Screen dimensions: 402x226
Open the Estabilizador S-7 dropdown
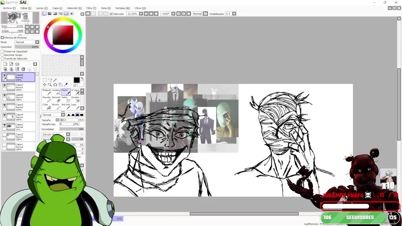tap(234, 14)
